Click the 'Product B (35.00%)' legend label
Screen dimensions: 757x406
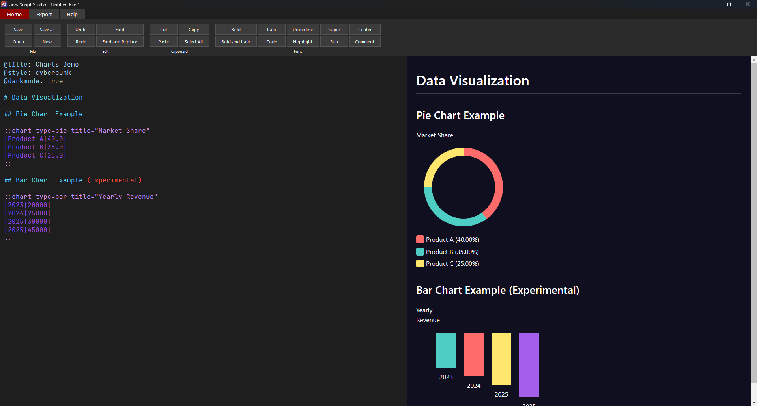452,252
